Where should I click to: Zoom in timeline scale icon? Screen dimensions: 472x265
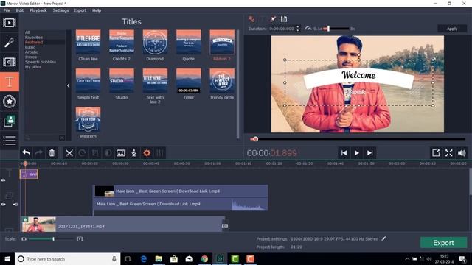(x=80, y=239)
